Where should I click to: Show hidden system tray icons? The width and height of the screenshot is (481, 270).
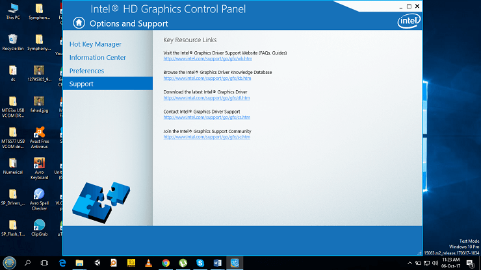(x=410, y=263)
